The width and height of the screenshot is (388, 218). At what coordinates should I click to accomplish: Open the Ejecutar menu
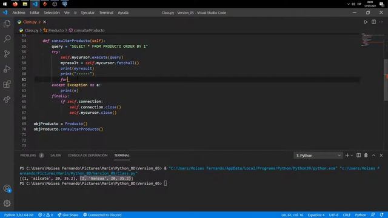click(x=88, y=13)
